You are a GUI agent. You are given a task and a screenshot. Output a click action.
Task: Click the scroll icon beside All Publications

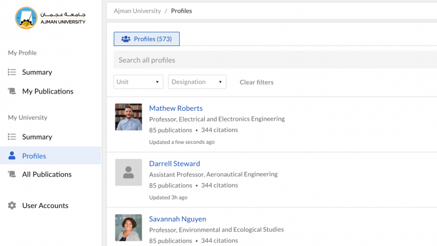pos(12,174)
